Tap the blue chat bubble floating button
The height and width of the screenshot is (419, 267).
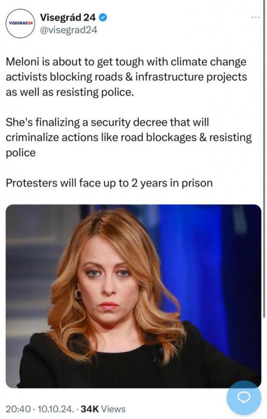243,397
